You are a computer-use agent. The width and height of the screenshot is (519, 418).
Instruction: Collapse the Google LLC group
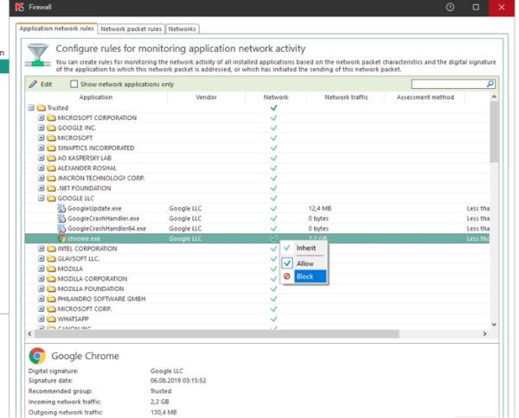coord(42,198)
